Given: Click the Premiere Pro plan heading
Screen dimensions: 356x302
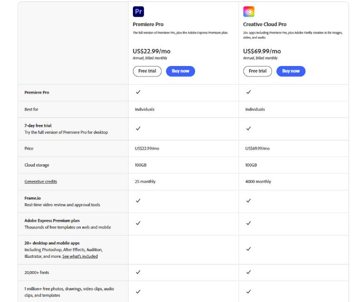Looking at the screenshot, I should coord(148,24).
